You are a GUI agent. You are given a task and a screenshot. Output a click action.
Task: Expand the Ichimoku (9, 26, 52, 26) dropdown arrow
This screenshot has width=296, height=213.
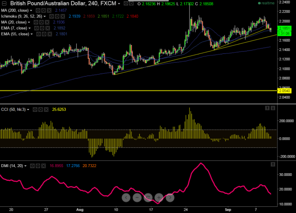pyautogui.click(x=45, y=16)
